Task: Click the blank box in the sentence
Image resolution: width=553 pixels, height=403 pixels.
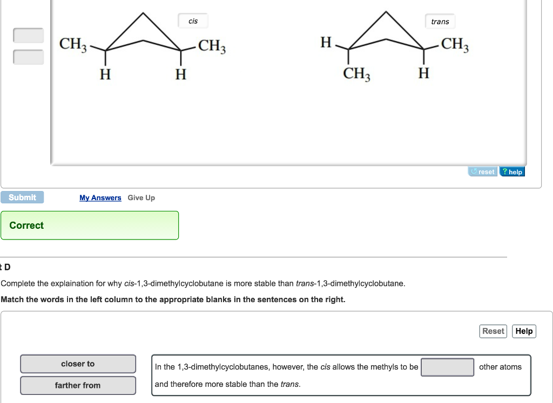Action: tap(448, 367)
